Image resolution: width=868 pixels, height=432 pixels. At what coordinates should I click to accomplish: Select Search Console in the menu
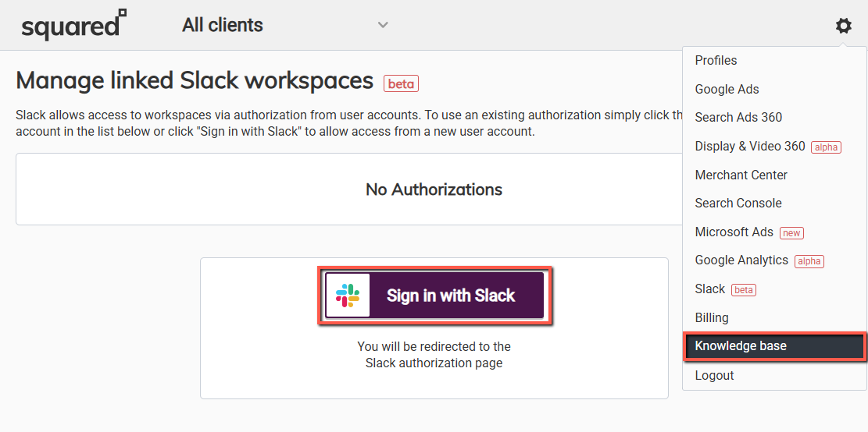738,203
